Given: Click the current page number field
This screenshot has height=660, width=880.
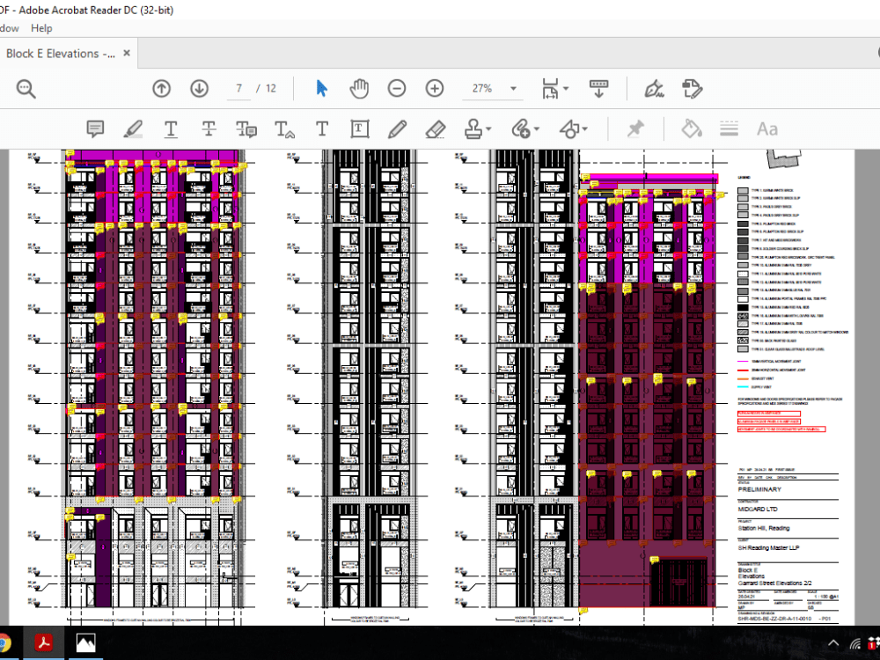Looking at the screenshot, I should click(x=239, y=89).
